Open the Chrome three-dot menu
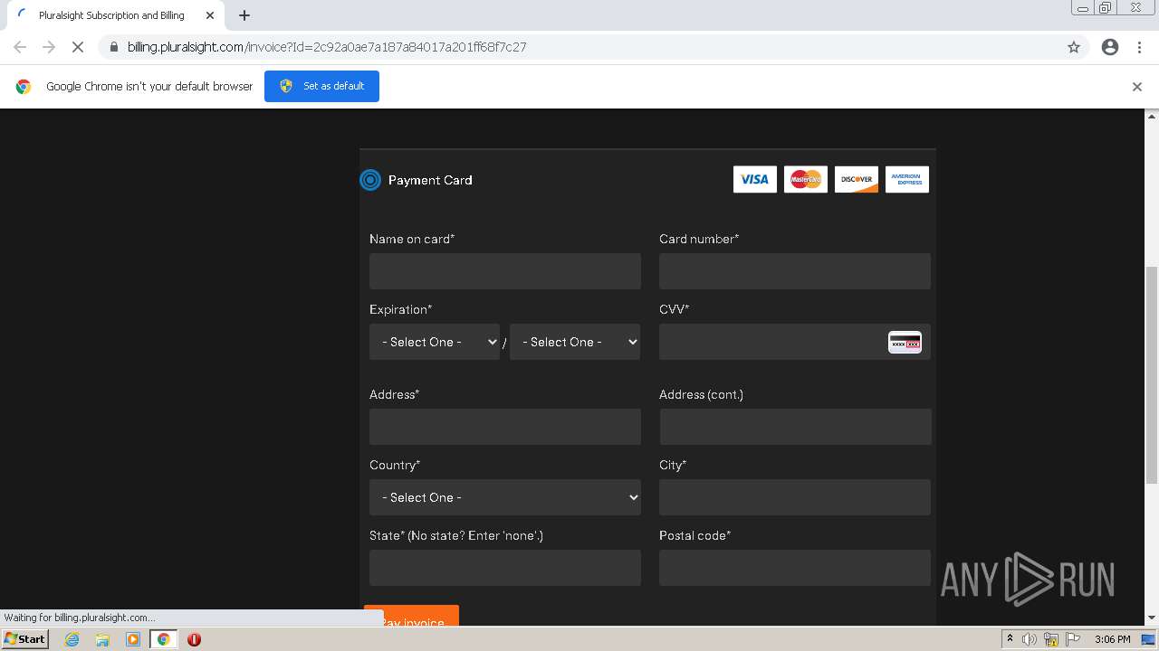Viewport: 1159px width, 651px height. pyautogui.click(x=1140, y=47)
